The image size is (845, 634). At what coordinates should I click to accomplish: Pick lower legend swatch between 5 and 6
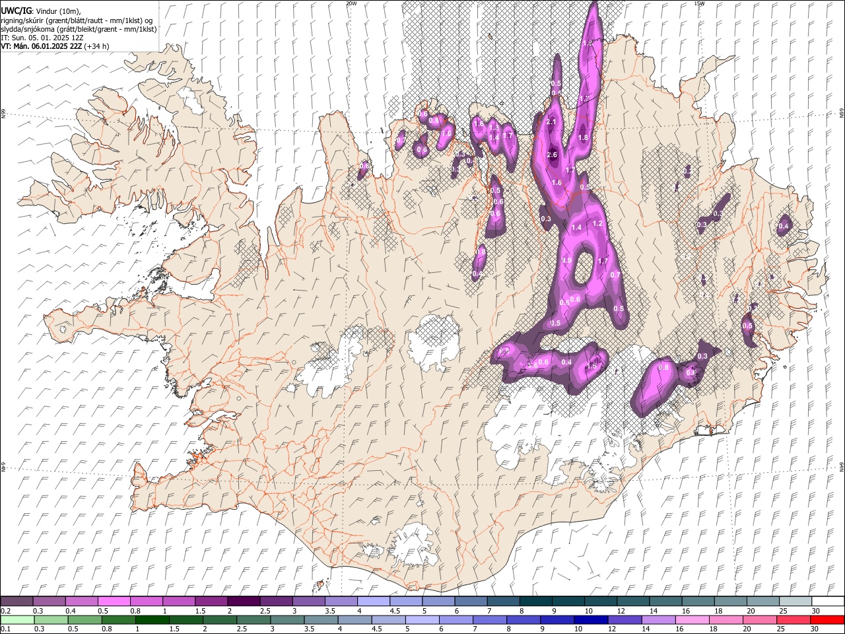tap(422, 620)
